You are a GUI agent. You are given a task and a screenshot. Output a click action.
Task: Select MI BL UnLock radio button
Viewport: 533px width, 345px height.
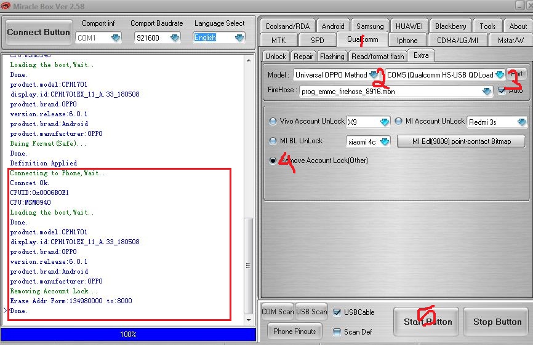[273, 141]
